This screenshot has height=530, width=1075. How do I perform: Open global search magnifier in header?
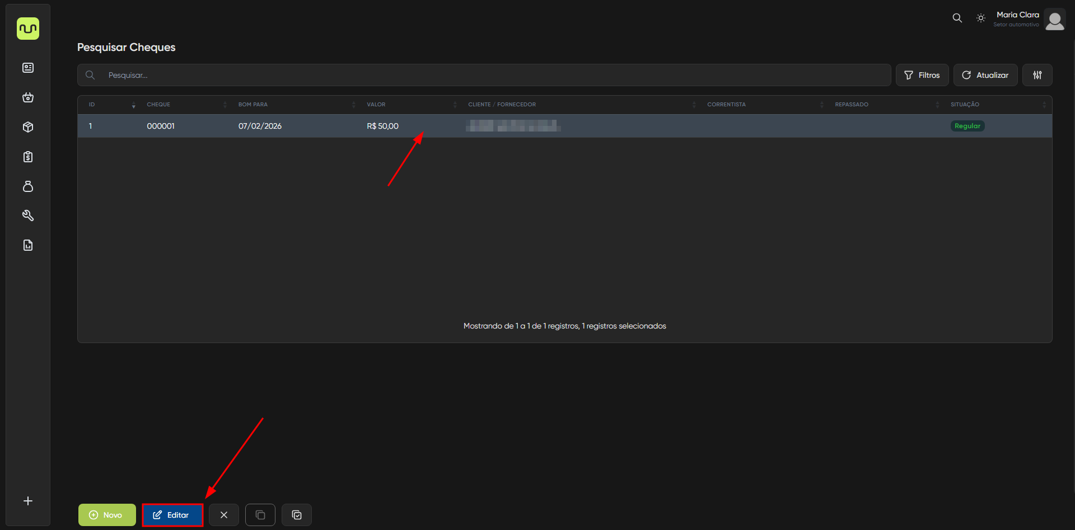tap(957, 18)
